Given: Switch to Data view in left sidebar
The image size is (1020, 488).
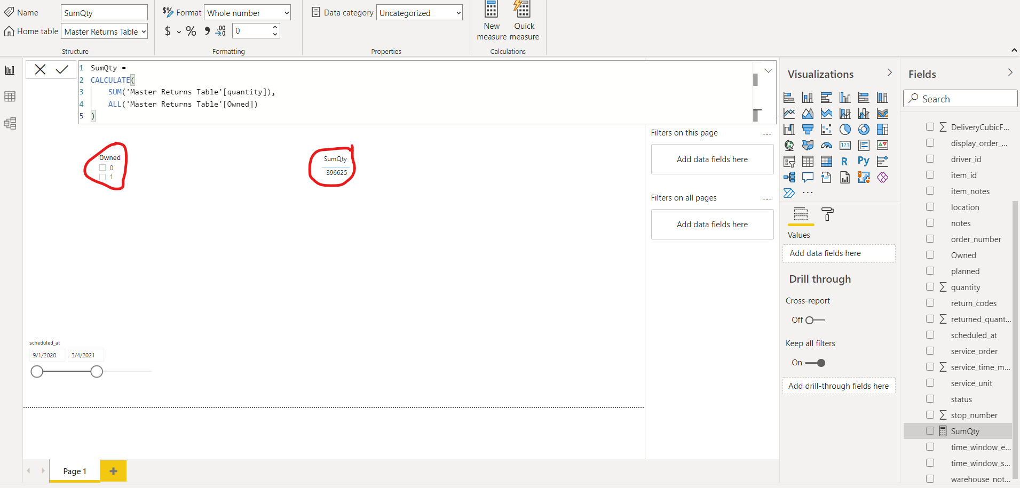Looking at the screenshot, I should [x=10, y=97].
